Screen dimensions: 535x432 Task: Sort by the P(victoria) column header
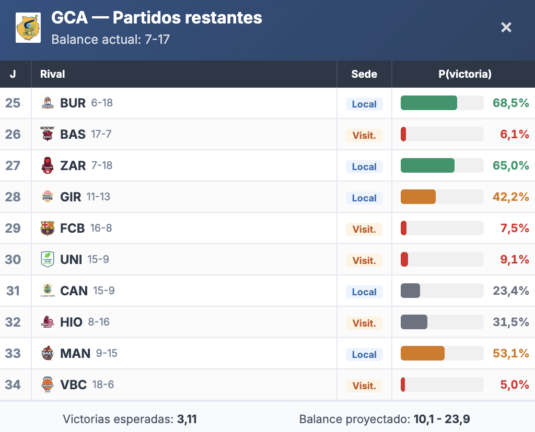[464, 74]
